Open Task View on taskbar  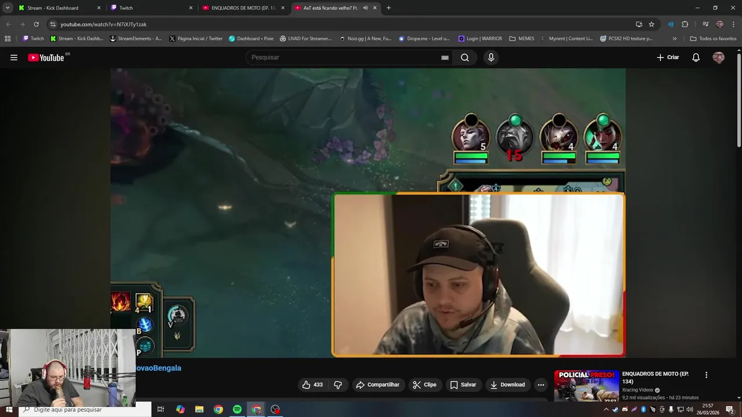click(x=161, y=409)
